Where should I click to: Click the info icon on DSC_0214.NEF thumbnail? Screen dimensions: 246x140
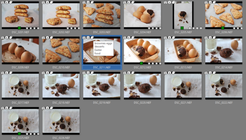point(210,37)
